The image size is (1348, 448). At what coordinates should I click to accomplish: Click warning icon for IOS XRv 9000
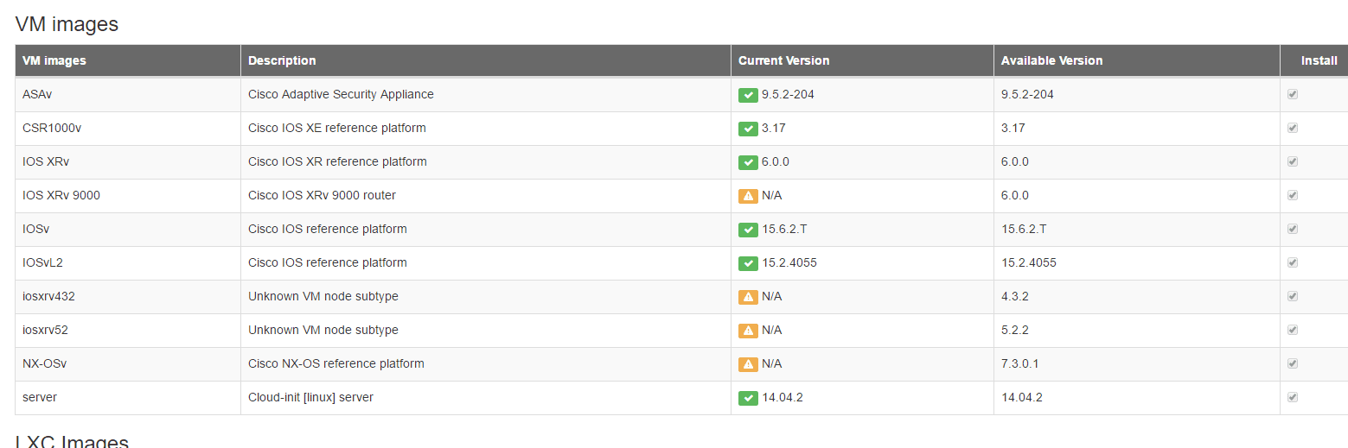click(748, 196)
